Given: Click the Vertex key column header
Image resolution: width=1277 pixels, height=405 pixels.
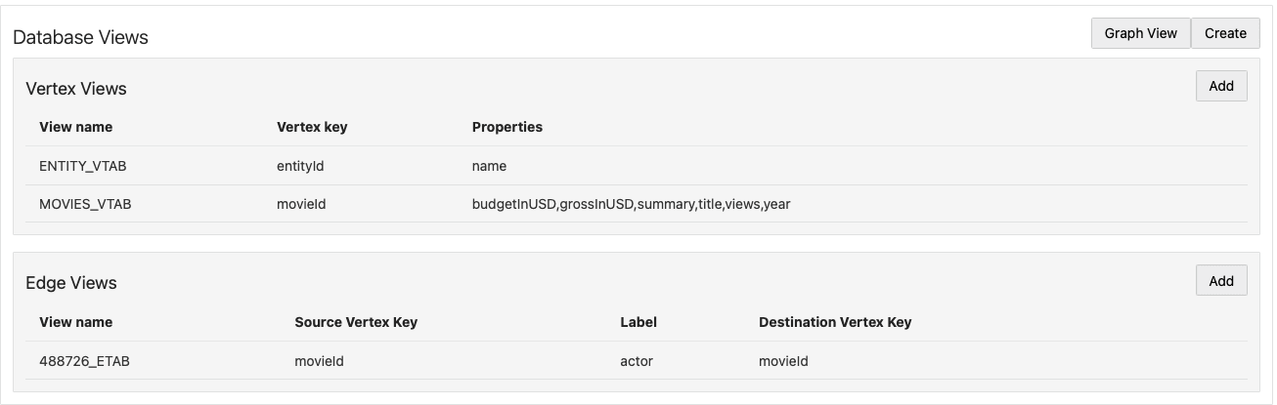Looking at the screenshot, I should 312,127.
